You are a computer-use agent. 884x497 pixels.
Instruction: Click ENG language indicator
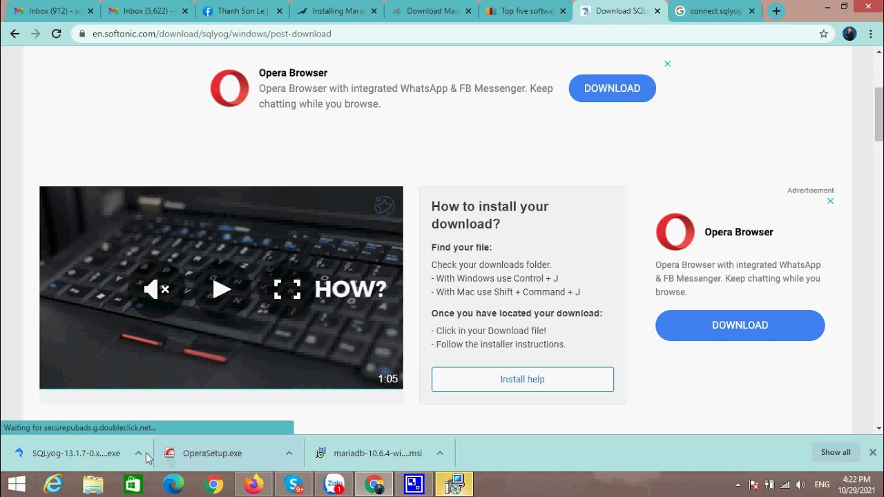click(x=822, y=485)
